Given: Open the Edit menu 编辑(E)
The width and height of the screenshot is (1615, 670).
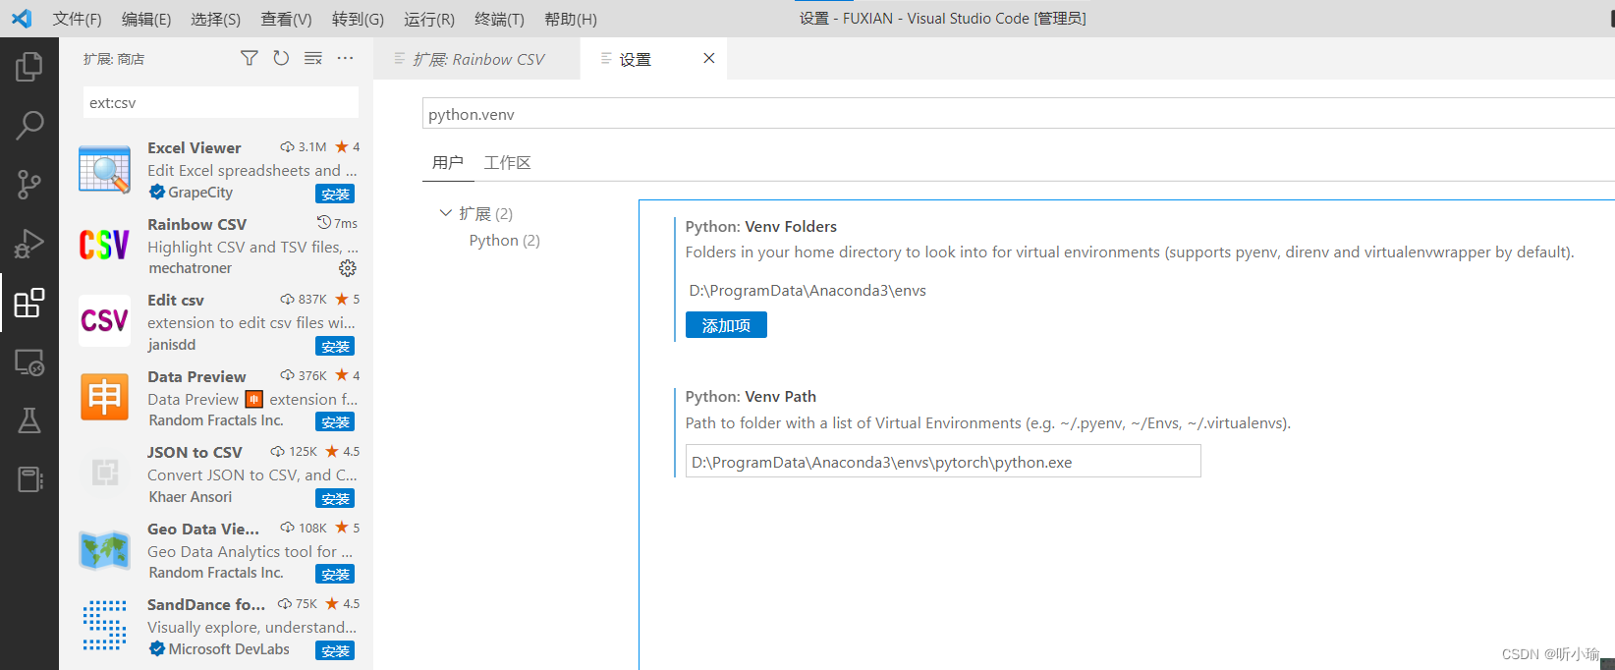Looking at the screenshot, I should (146, 19).
